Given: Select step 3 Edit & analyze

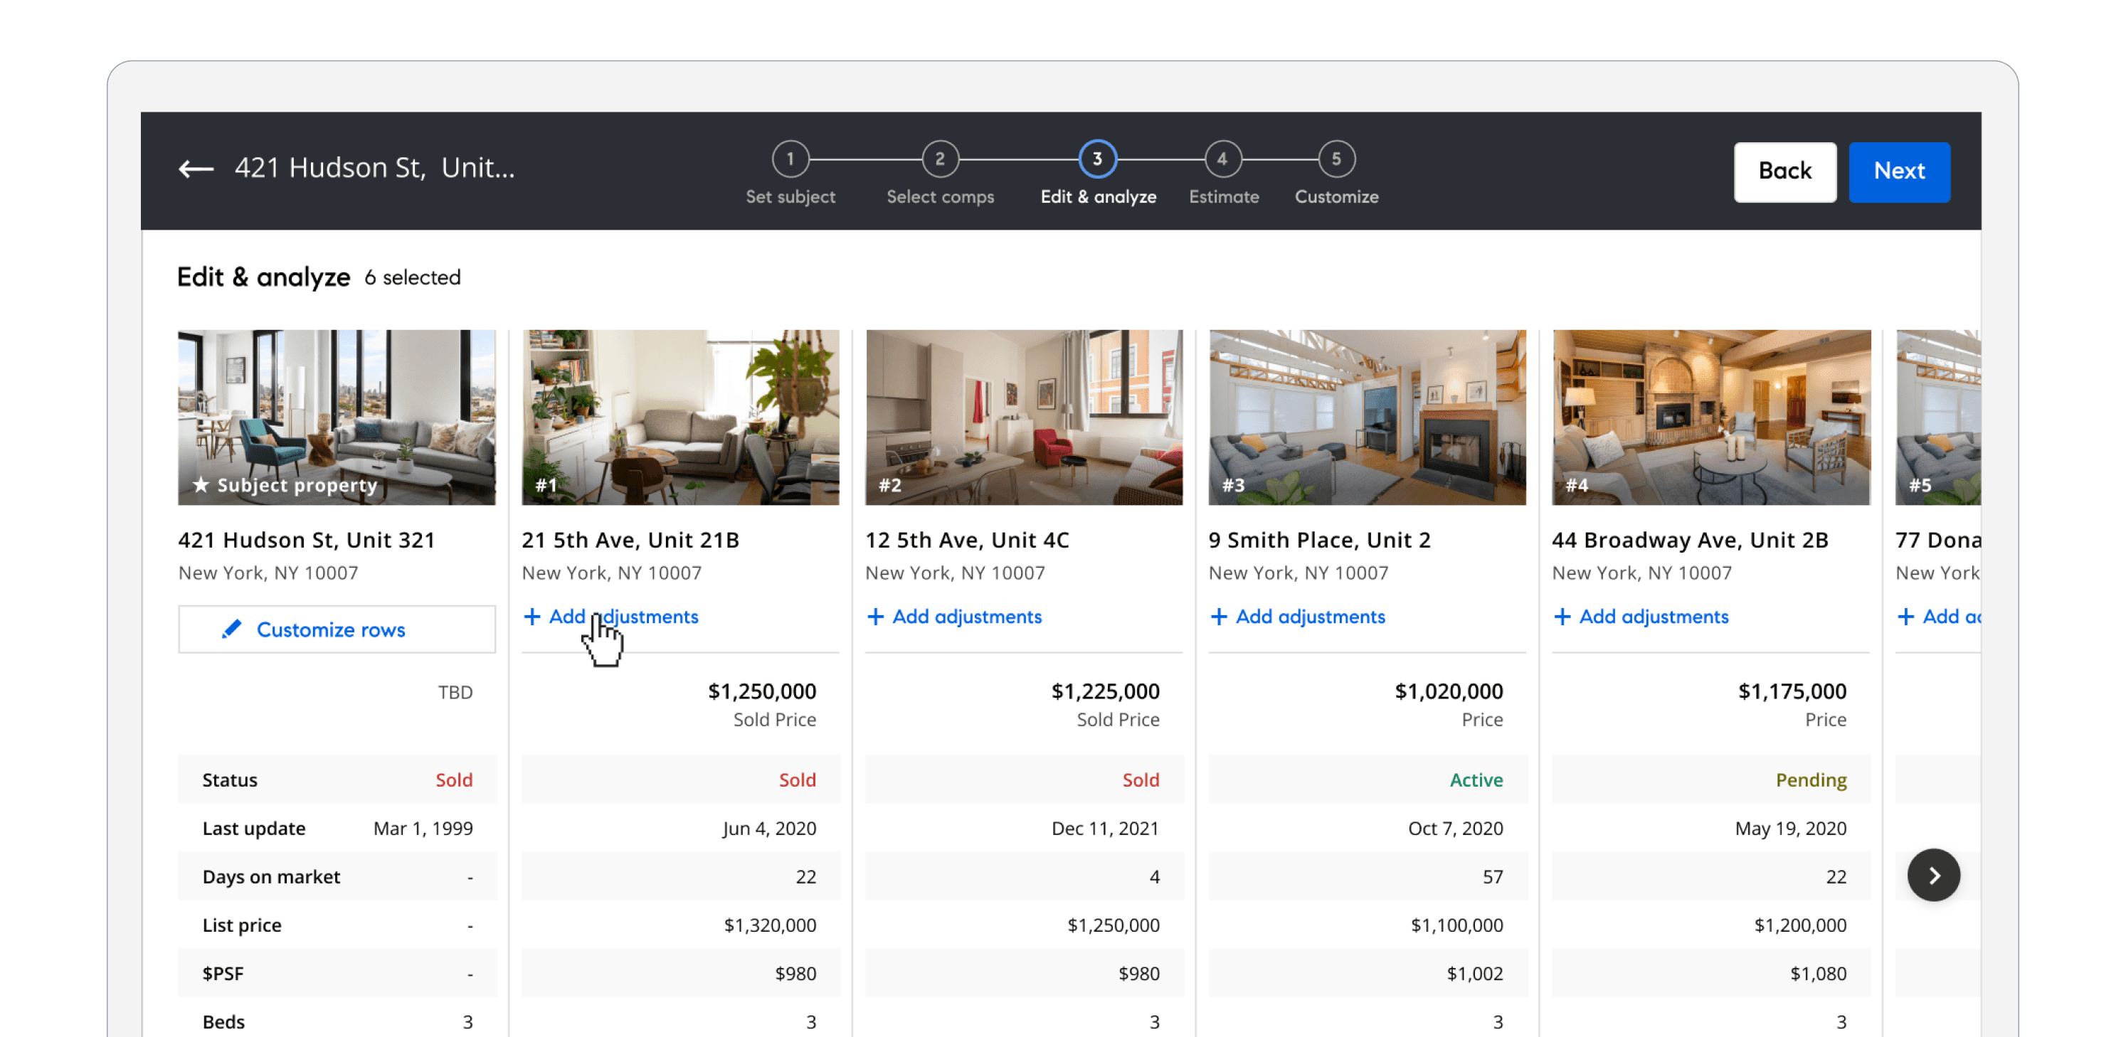Looking at the screenshot, I should tap(1097, 159).
